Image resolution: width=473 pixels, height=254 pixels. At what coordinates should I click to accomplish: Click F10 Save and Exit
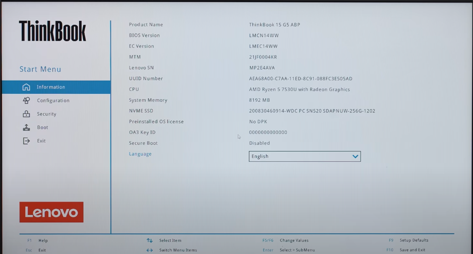pyautogui.click(x=406, y=250)
